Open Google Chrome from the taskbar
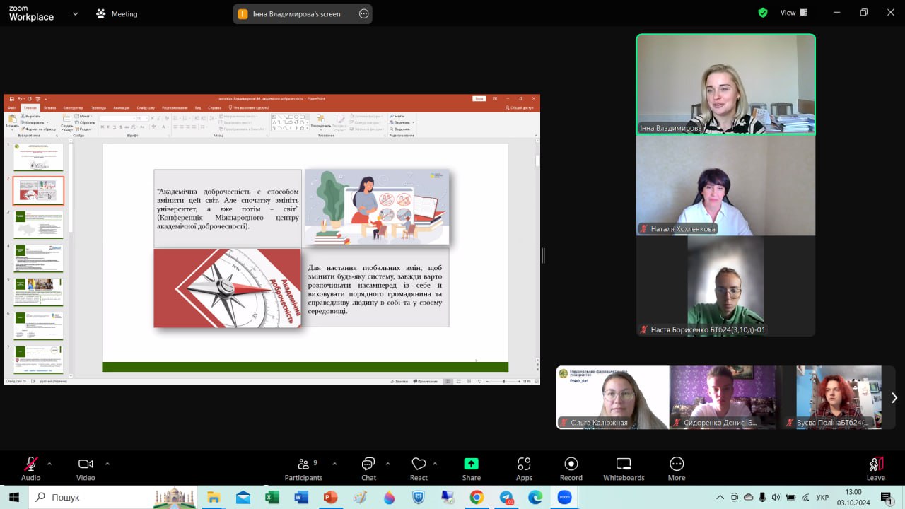 pyautogui.click(x=477, y=497)
